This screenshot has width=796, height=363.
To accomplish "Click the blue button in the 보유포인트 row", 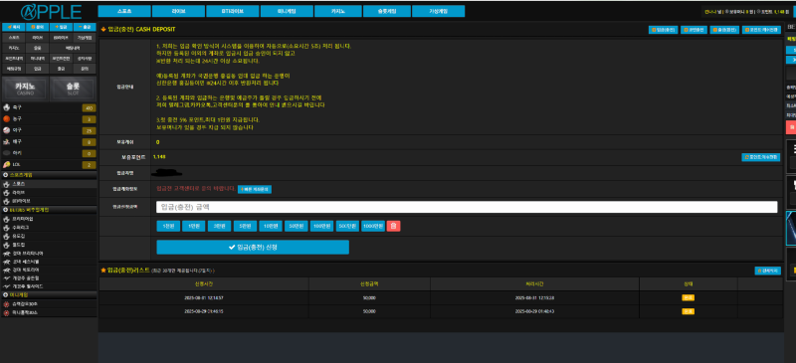I will (761, 157).
